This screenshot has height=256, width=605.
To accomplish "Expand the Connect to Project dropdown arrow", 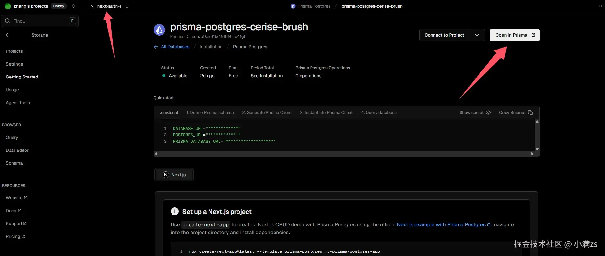I will (x=477, y=35).
